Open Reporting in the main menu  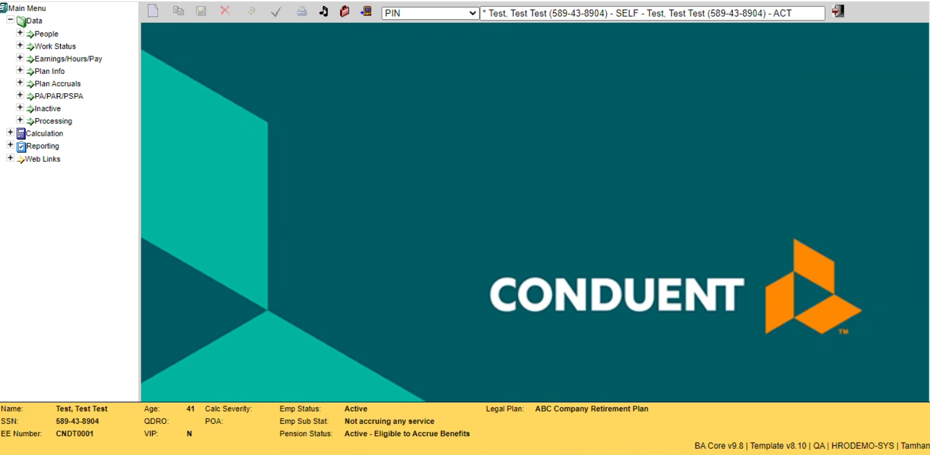pyautogui.click(x=43, y=147)
